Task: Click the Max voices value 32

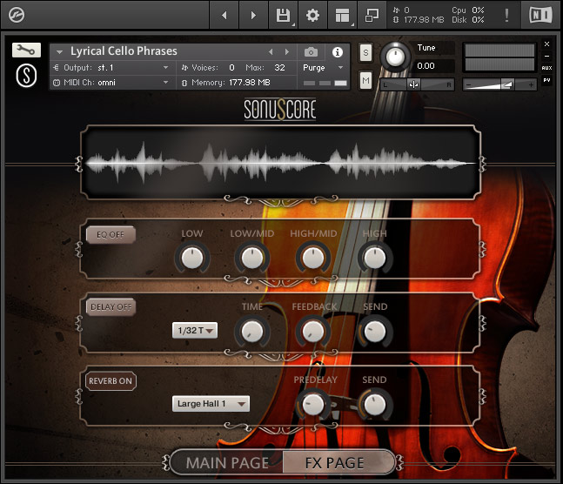Action: [279, 68]
